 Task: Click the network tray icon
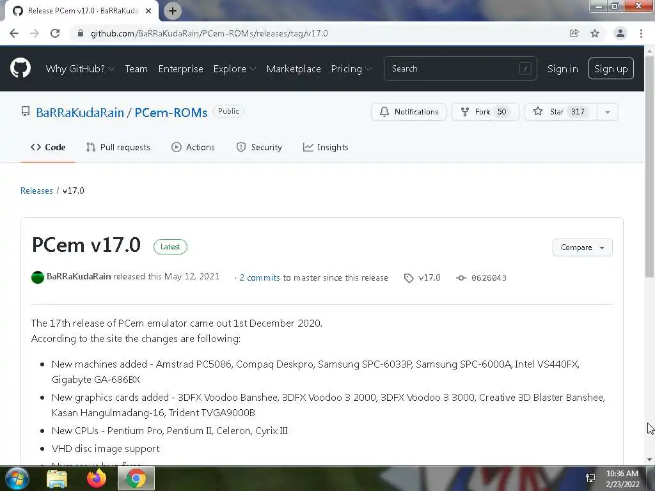click(x=590, y=478)
